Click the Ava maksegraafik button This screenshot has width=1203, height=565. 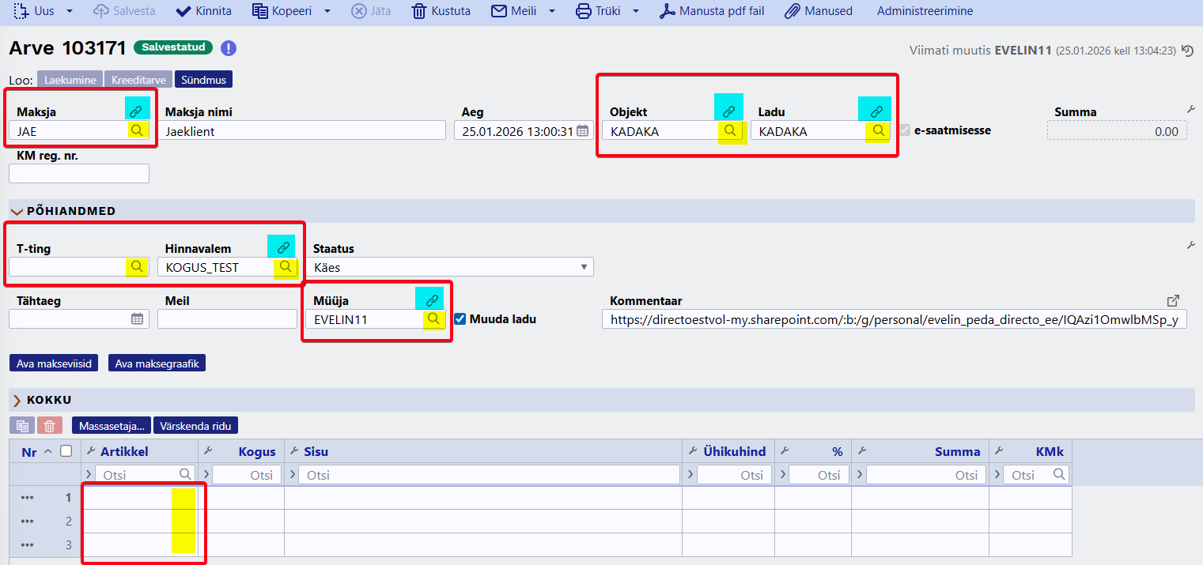point(157,363)
